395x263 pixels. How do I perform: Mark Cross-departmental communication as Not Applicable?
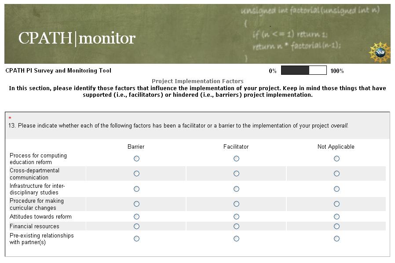[336, 174]
